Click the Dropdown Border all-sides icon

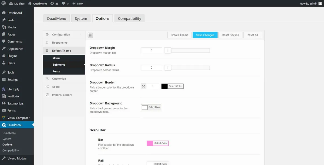(x=144, y=86)
